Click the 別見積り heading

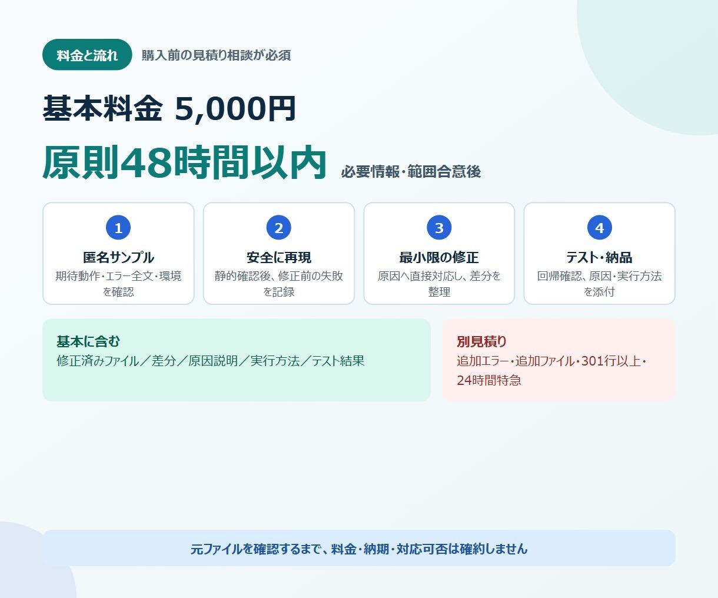tap(481, 341)
